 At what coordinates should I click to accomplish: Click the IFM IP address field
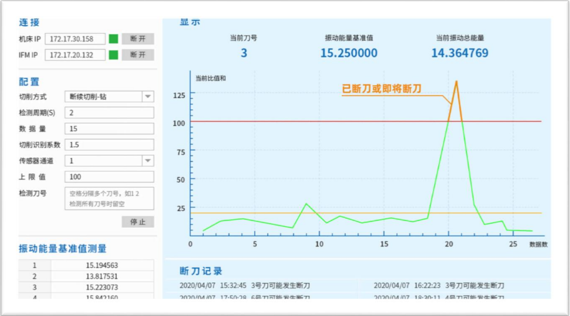pyautogui.click(x=75, y=55)
